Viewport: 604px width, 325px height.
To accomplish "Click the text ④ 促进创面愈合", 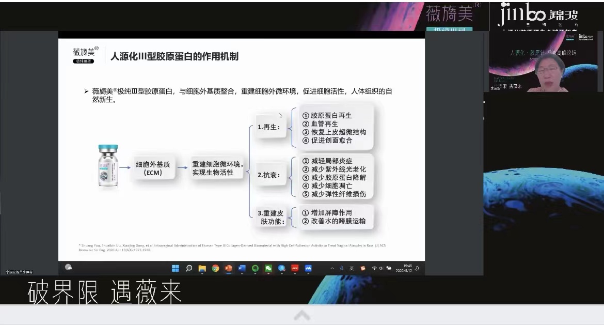I will pyautogui.click(x=327, y=141).
